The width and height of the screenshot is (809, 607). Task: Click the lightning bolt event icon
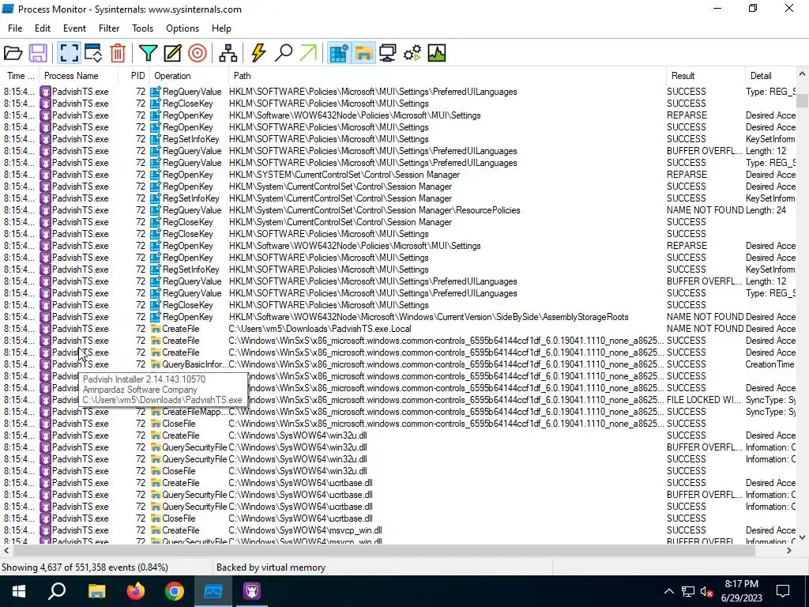[258, 53]
